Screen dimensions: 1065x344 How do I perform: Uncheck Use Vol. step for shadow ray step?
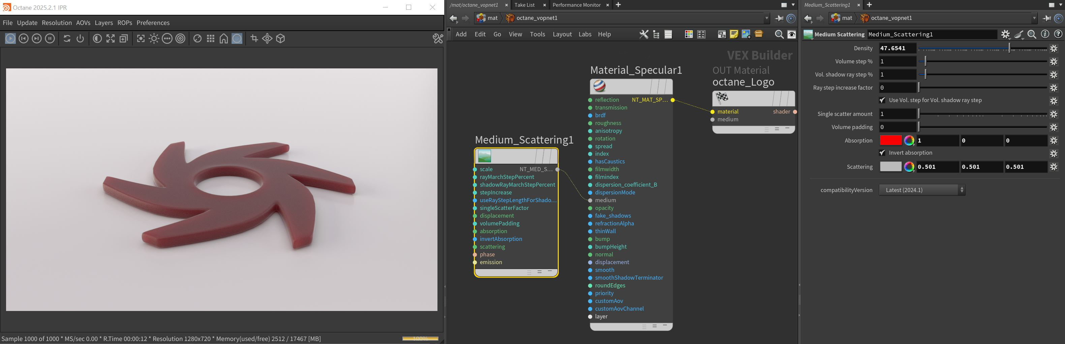(x=882, y=100)
